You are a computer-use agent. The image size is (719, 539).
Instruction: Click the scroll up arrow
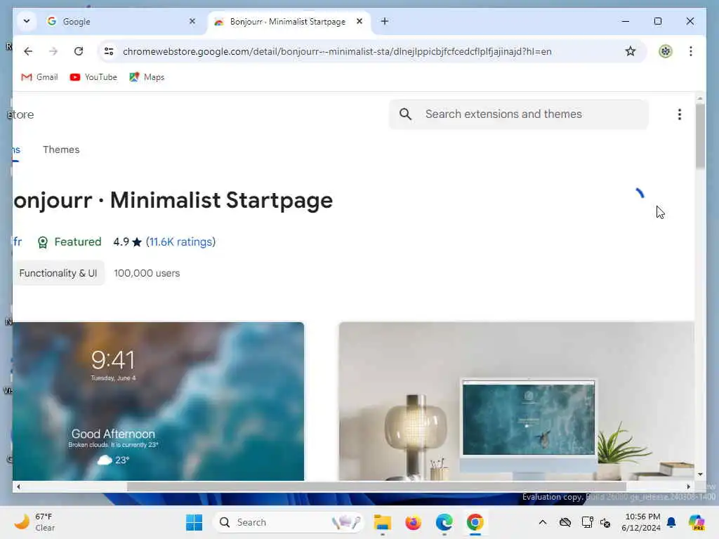coord(700,98)
